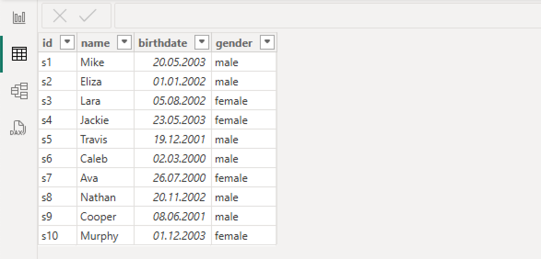Select the Cooper name cell

[106, 216]
